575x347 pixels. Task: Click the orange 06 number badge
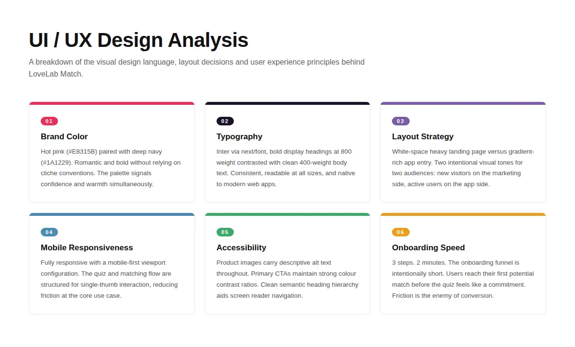point(401,232)
